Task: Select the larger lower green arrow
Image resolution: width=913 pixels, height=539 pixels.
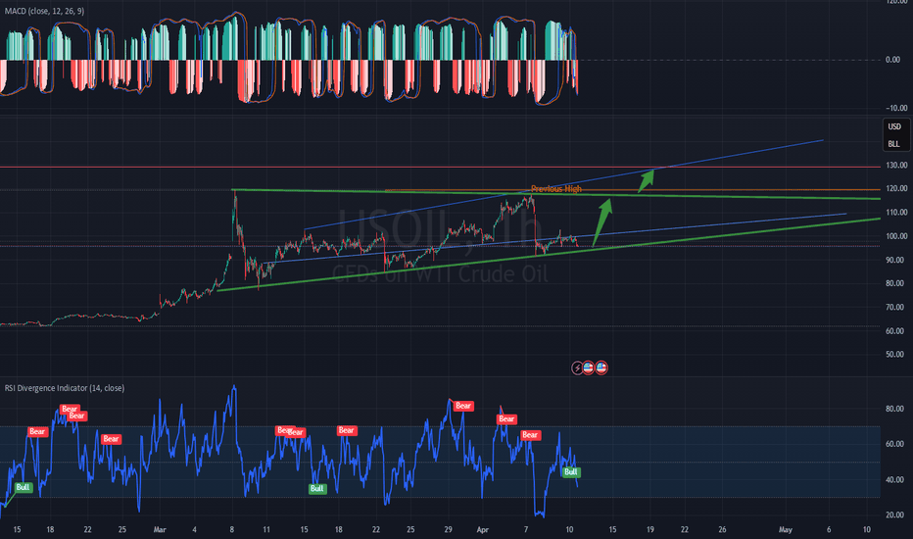Action: [601, 220]
